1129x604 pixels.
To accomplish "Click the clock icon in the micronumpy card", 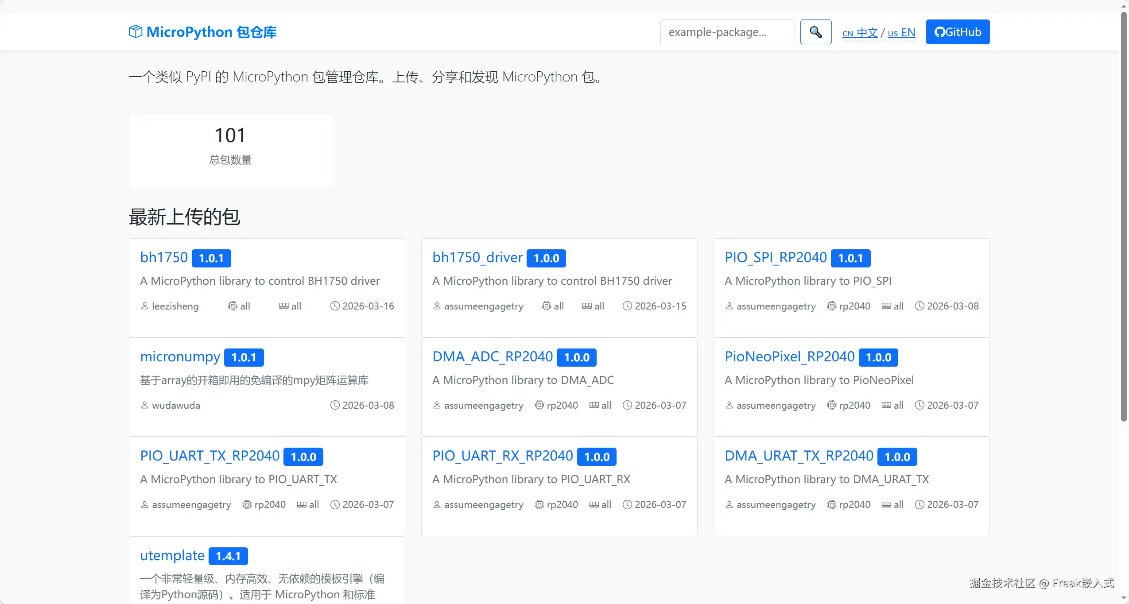I will tap(335, 405).
